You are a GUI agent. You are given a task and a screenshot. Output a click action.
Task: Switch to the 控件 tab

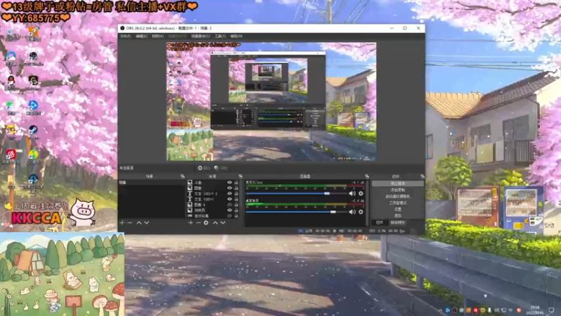[379, 223]
